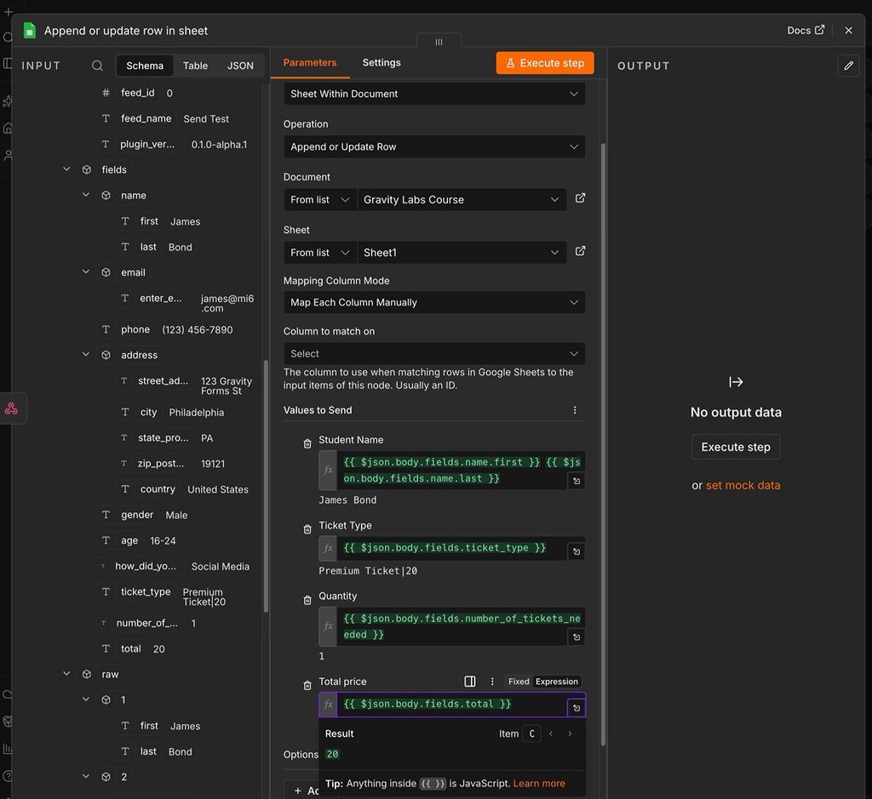Open expression editor for Total price
The image size is (872, 799).
tap(577, 708)
